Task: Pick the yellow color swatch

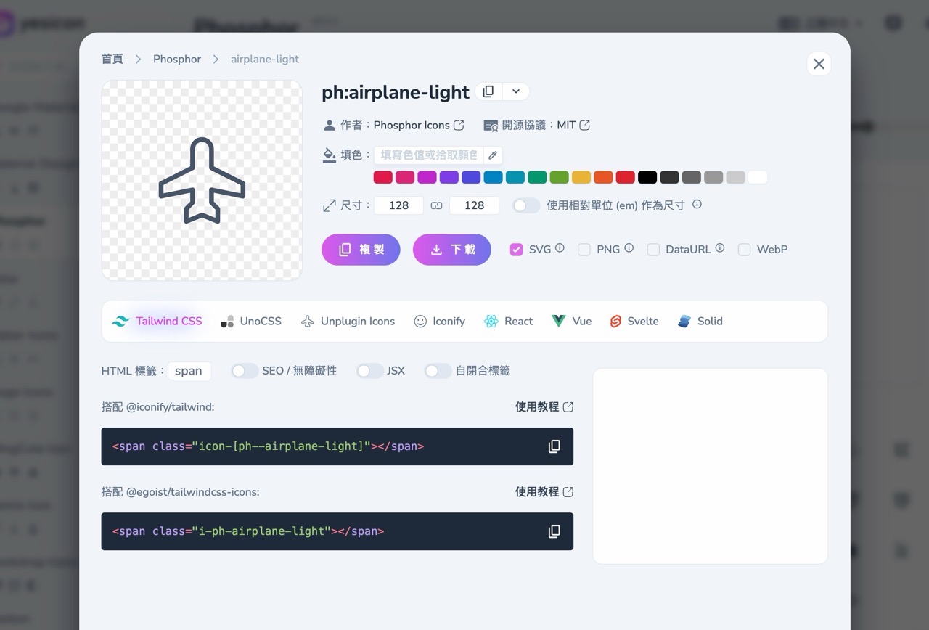Action: click(x=581, y=177)
